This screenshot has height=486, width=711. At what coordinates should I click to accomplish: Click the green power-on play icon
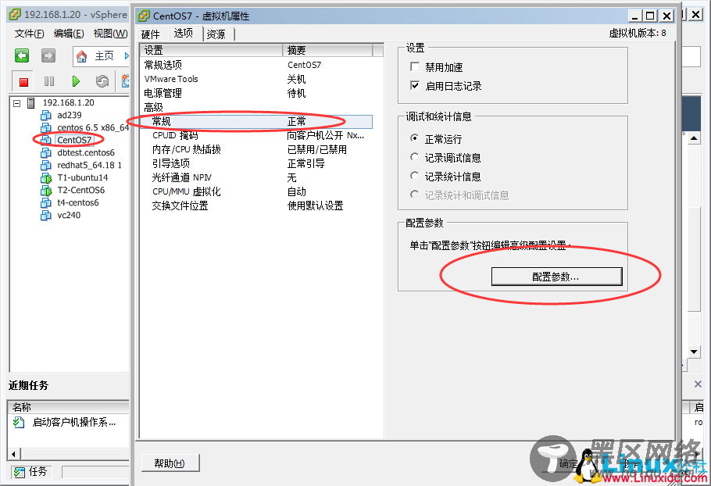pyautogui.click(x=76, y=81)
